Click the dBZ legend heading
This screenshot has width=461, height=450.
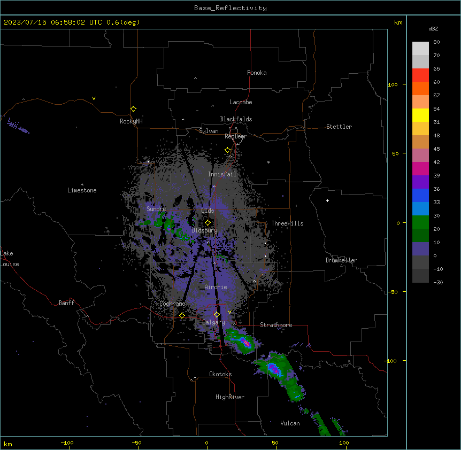pos(433,28)
